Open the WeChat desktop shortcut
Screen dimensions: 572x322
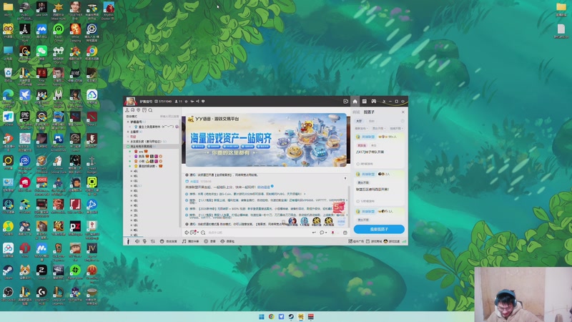coord(41,52)
